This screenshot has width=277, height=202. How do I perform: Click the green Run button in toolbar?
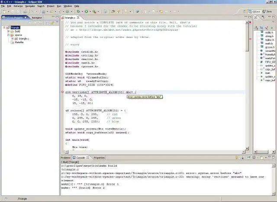[86, 11]
